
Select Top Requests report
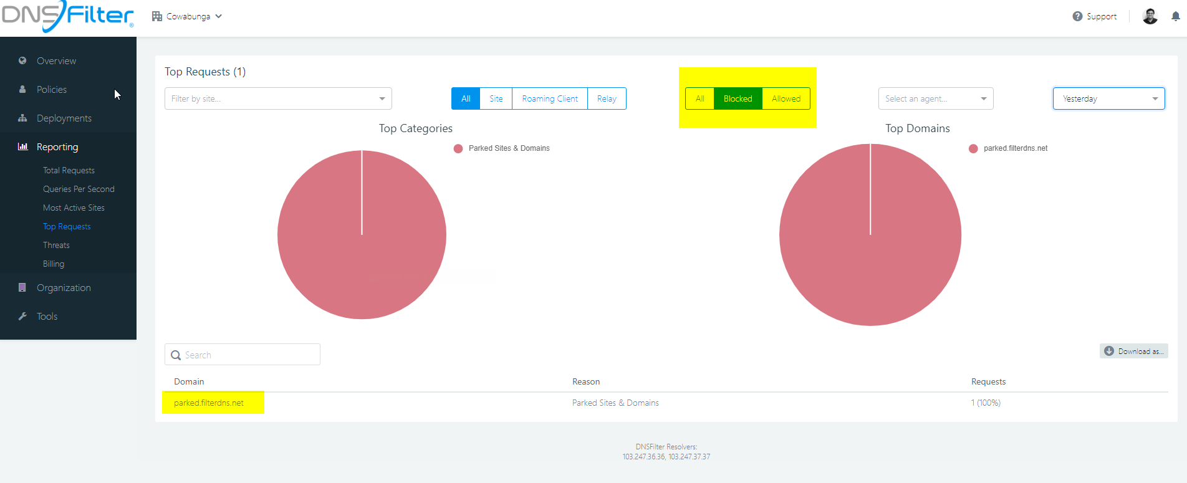[67, 226]
